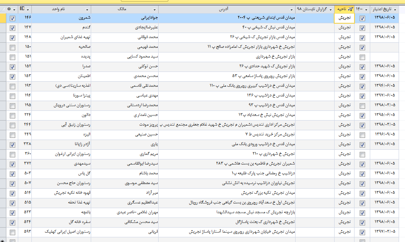This screenshot has width=405, height=242.
Task: Uncheck the o checkbox for ID 338
Action: [12, 145]
